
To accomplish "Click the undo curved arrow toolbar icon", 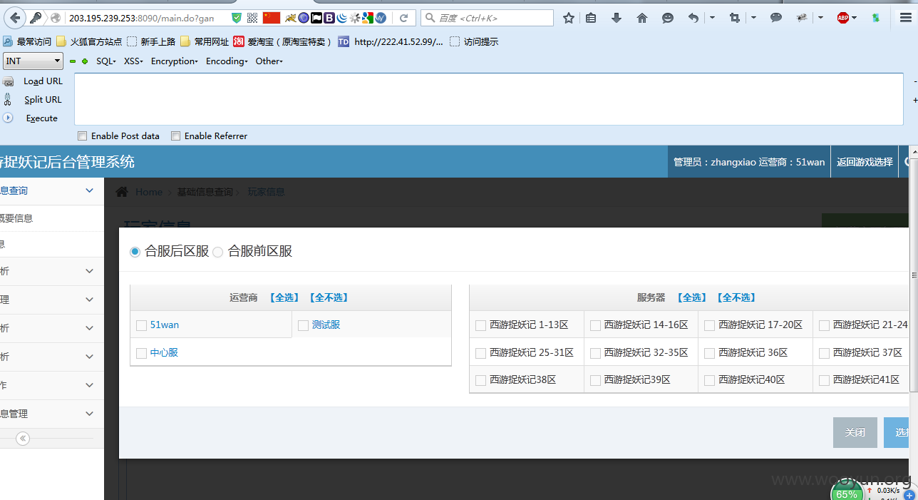I will tap(693, 18).
